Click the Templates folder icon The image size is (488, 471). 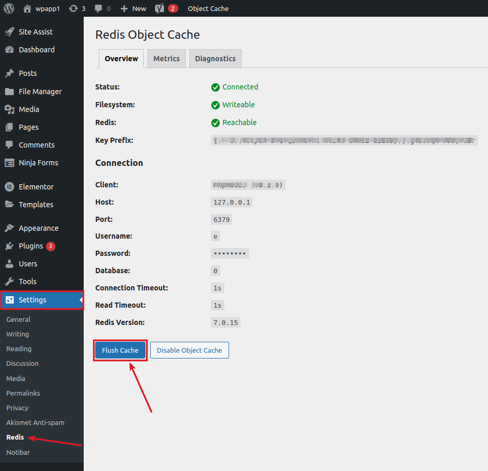(9, 204)
